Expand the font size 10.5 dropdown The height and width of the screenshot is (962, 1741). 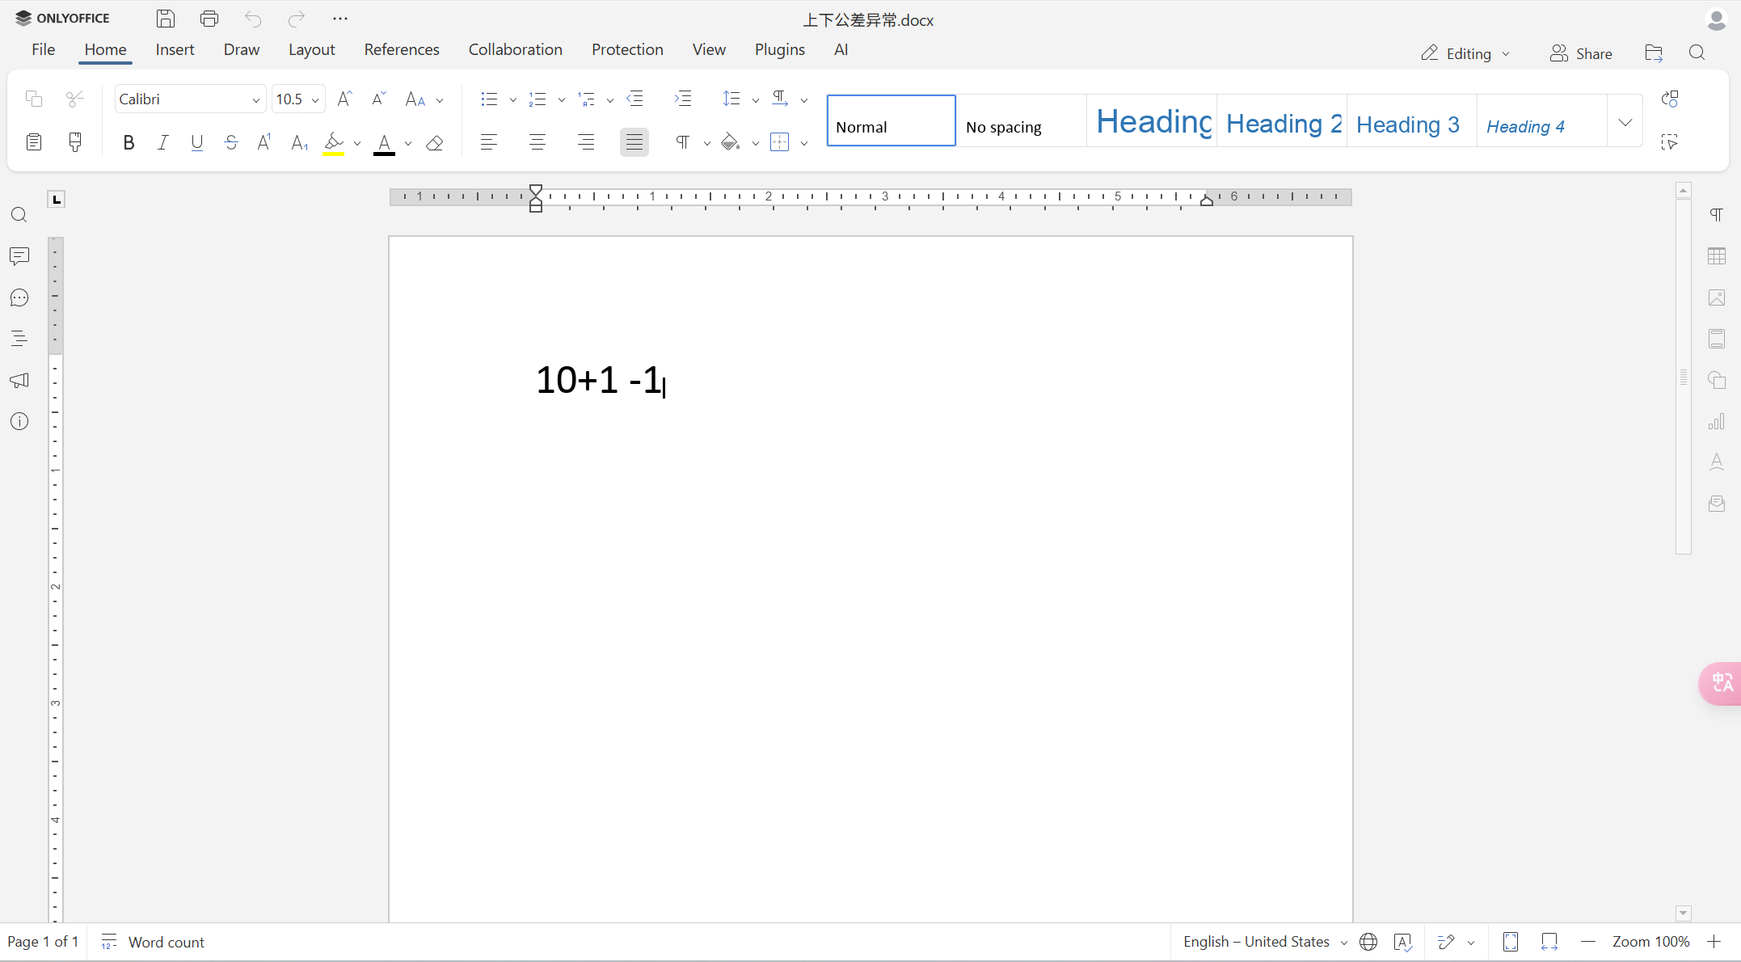click(315, 100)
